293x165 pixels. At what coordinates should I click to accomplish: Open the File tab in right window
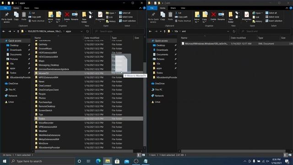pyautogui.click(x=152, y=8)
